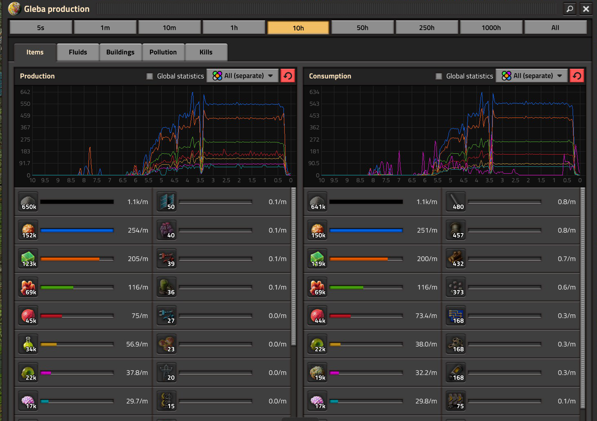This screenshot has width=597, height=421.
Task: Select the 69k Production item icon
Action: pyautogui.click(x=28, y=287)
